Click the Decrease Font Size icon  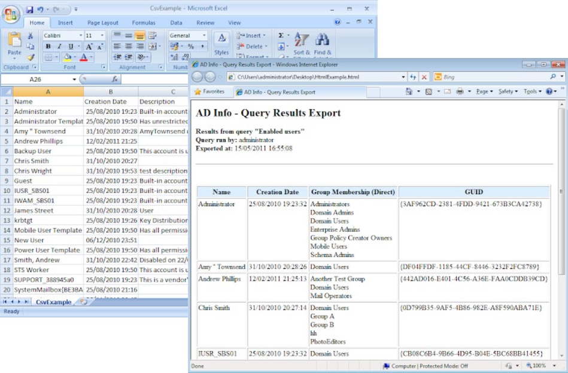tap(101, 46)
